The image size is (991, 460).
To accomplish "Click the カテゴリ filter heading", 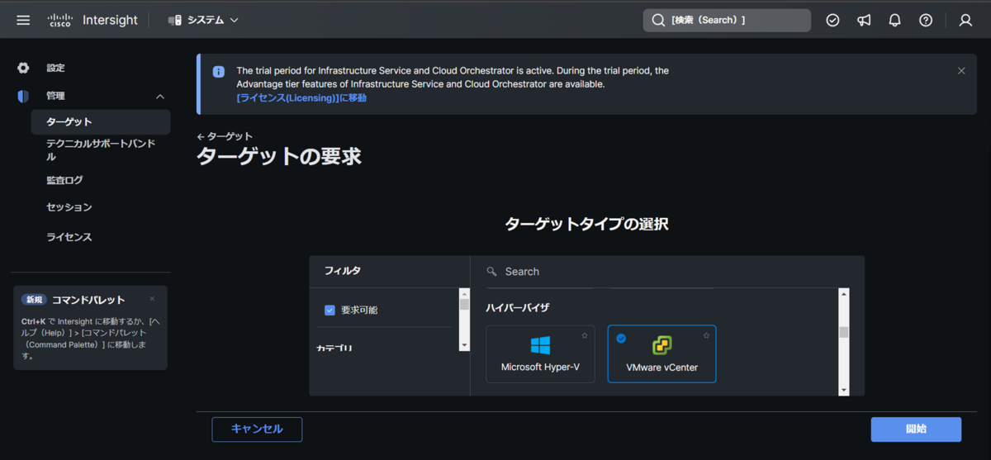I will (334, 348).
